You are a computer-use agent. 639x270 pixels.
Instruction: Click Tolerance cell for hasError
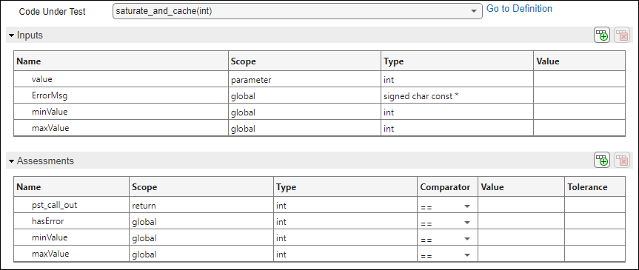tap(595, 222)
